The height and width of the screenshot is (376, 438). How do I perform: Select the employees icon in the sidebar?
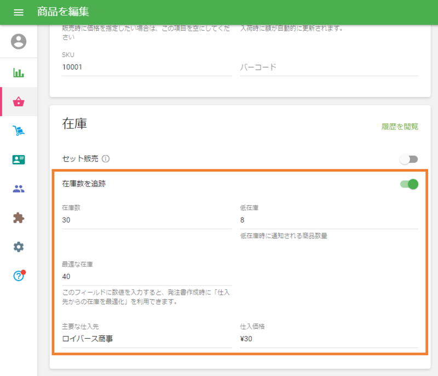pos(18,188)
